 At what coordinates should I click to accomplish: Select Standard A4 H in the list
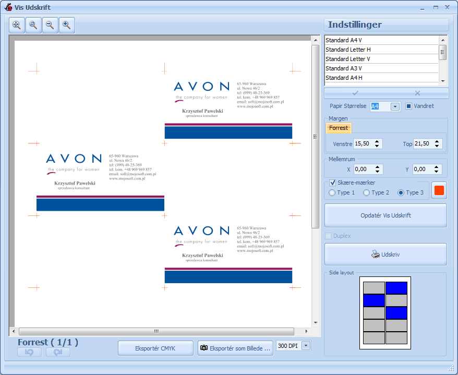[x=381, y=78]
